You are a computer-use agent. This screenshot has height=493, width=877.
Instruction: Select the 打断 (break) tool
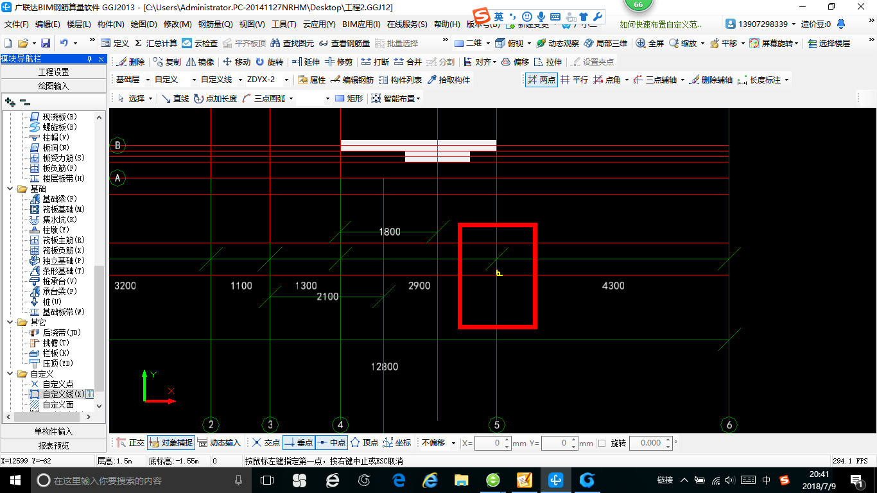pos(375,62)
